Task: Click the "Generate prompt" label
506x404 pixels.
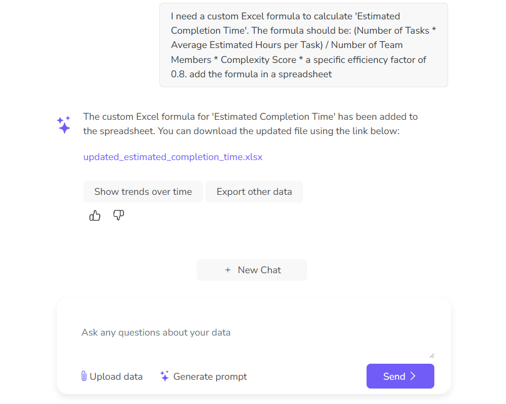Action: [210, 376]
